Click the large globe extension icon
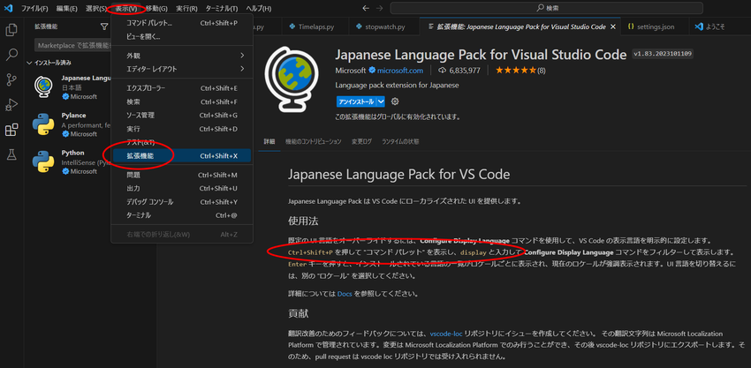Image resolution: width=751 pixels, height=368 pixels. (x=292, y=79)
